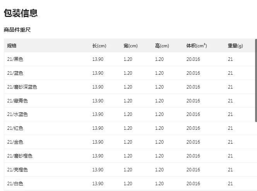Select the 21/蓝色 spec cell
This screenshot has height=191, width=257.
[15, 73]
